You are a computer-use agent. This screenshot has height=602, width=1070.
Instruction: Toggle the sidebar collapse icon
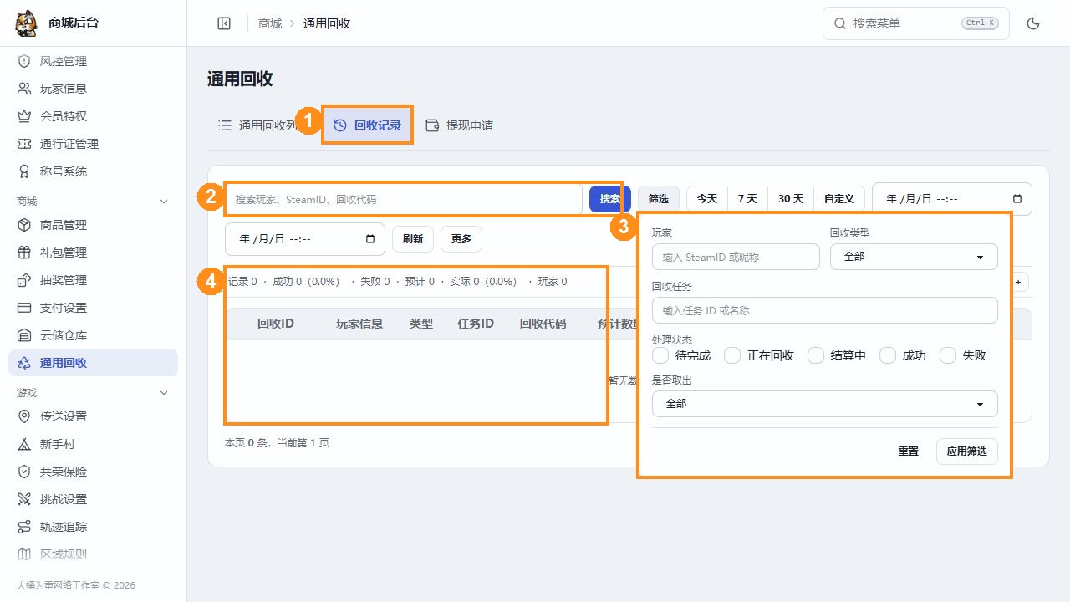pyautogui.click(x=224, y=23)
